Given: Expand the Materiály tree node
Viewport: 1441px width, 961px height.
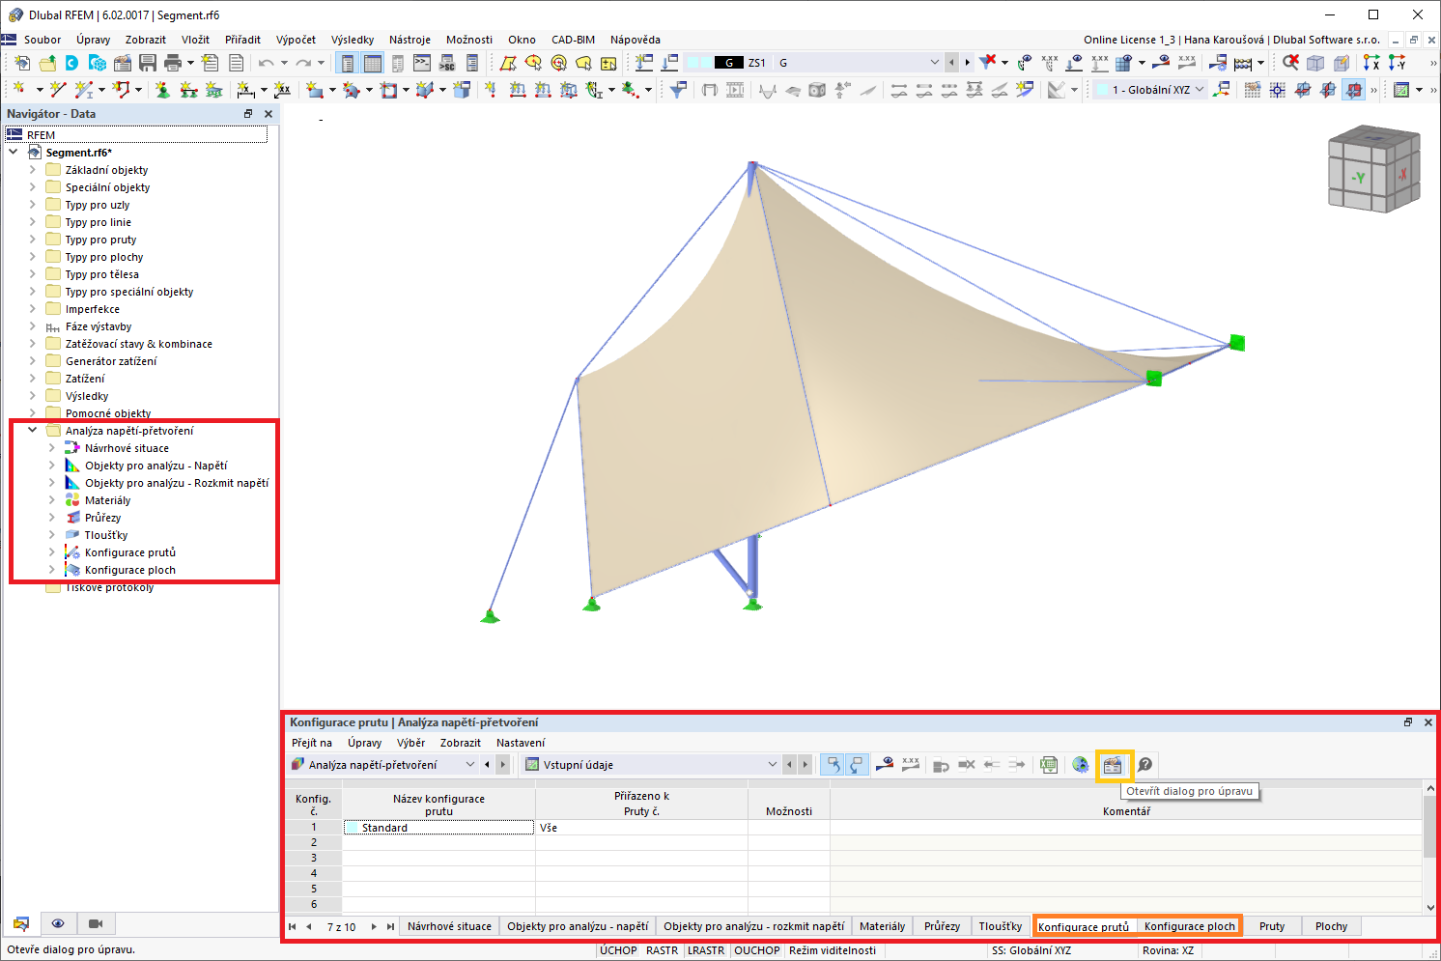Looking at the screenshot, I should [x=52, y=500].
